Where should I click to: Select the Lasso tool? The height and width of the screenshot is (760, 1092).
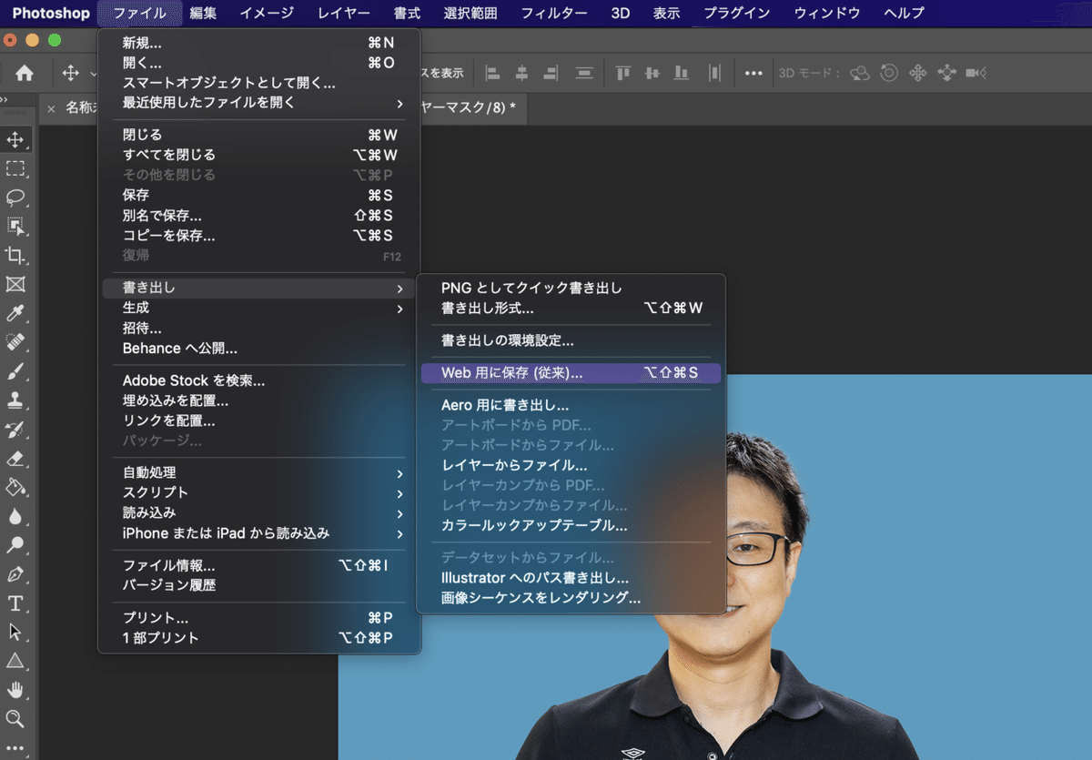(x=15, y=198)
